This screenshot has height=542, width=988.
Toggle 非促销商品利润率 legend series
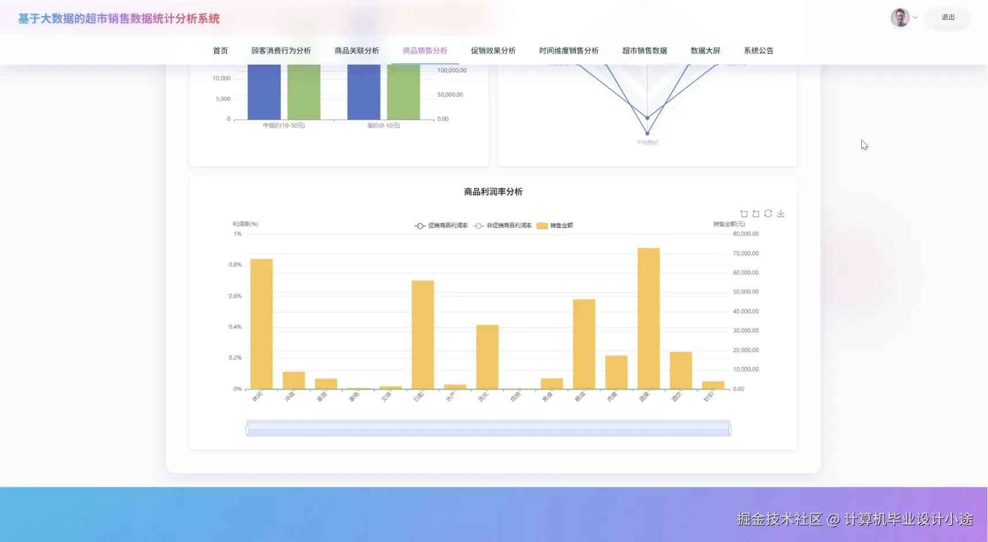click(x=502, y=226)
